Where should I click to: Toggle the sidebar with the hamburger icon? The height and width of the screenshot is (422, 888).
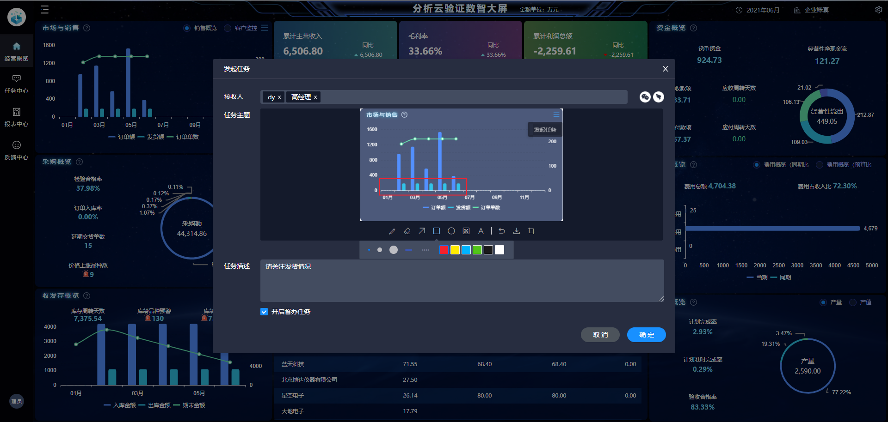[x=44, y=10]
